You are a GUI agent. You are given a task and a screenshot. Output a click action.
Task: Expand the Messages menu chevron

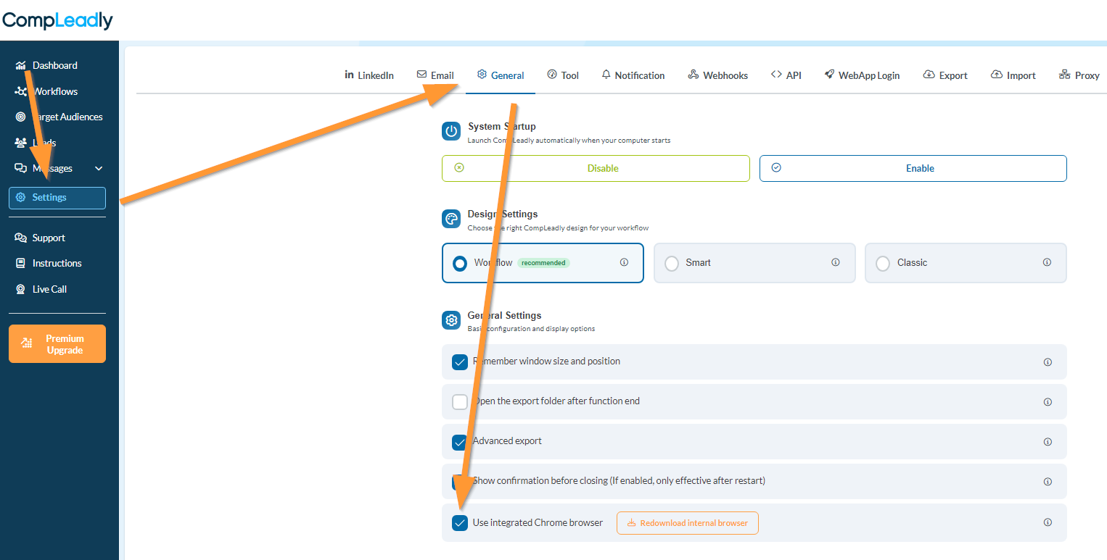(99, 169)
